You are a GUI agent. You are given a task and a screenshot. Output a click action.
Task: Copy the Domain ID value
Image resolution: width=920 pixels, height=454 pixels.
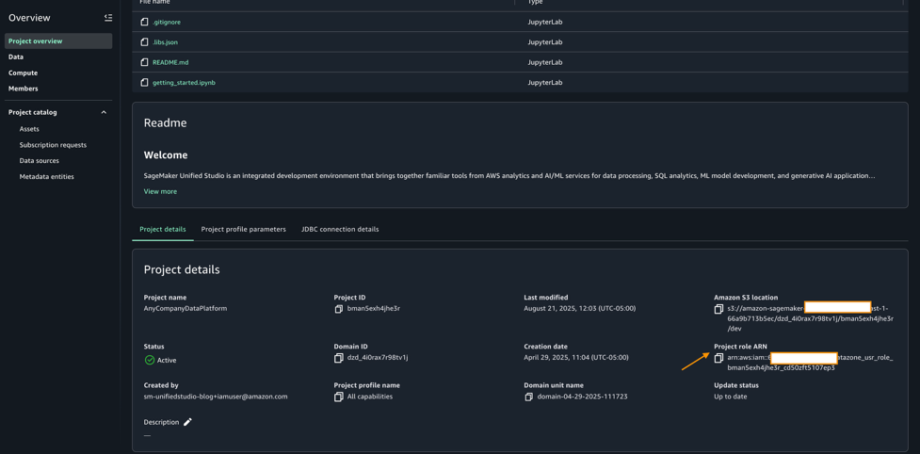pos(339,358)
